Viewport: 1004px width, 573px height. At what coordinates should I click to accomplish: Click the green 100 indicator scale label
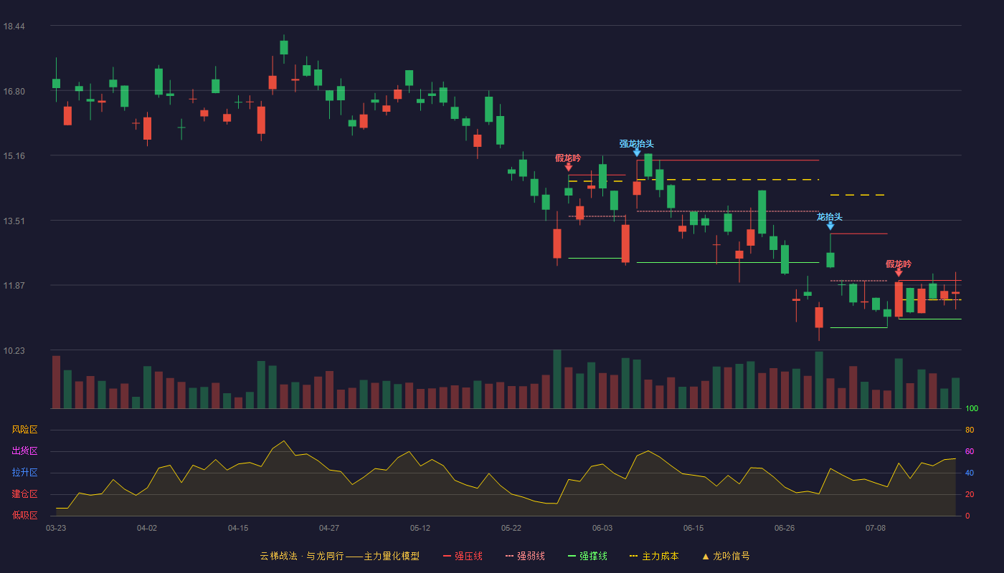(x=972, y=409)
